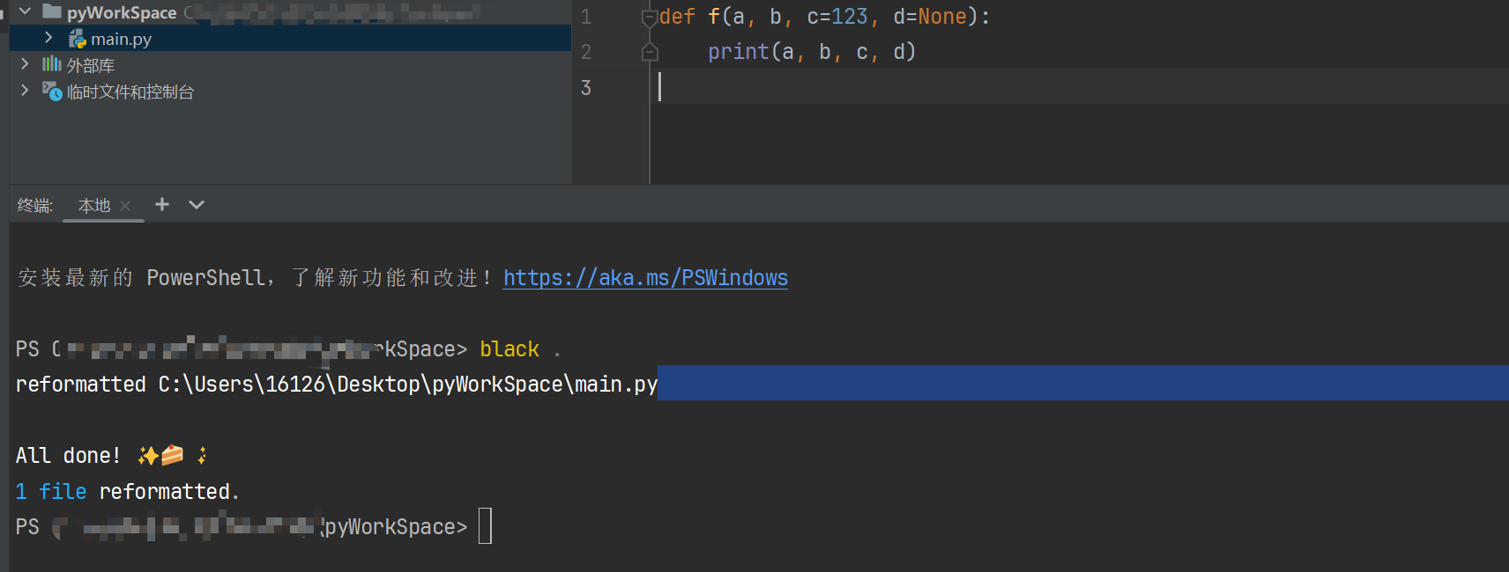This screenshot has width=1509, height=572.
Task: Collapse the pyWorkSpace project folder
Action: coord(26,11)
